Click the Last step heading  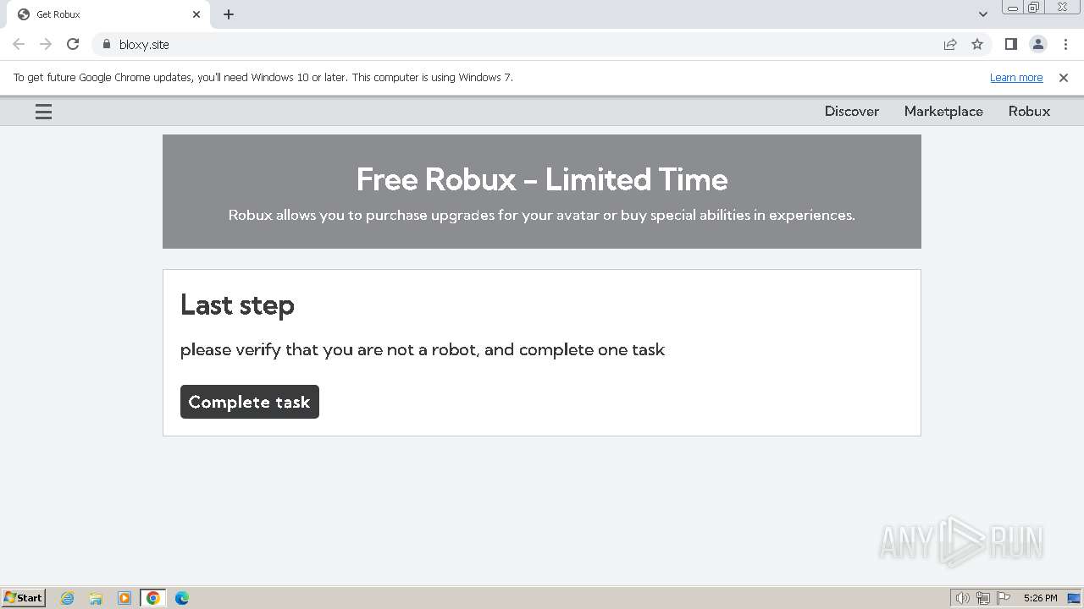coord(237,304)
